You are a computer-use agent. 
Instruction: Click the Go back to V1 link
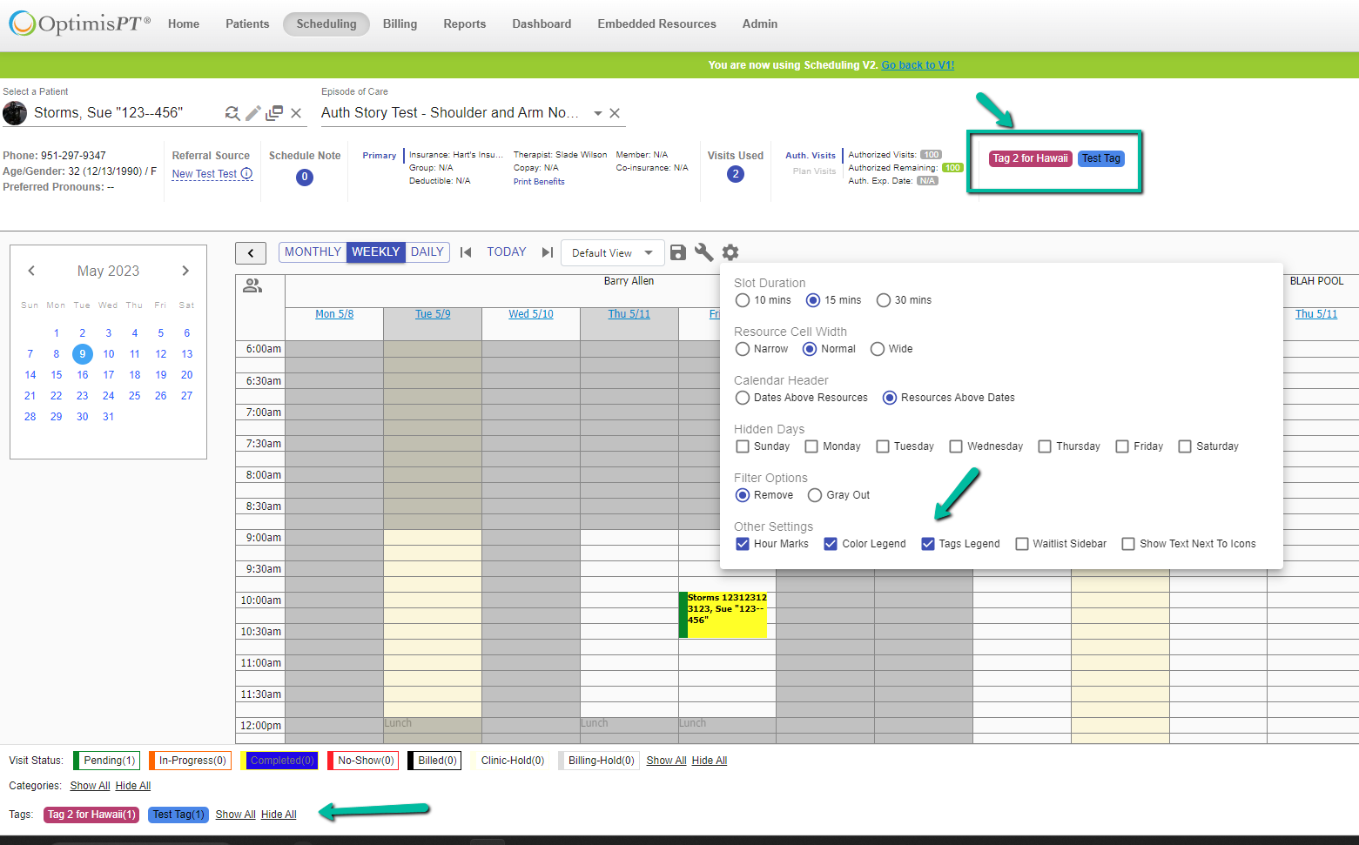coord(918,64)
